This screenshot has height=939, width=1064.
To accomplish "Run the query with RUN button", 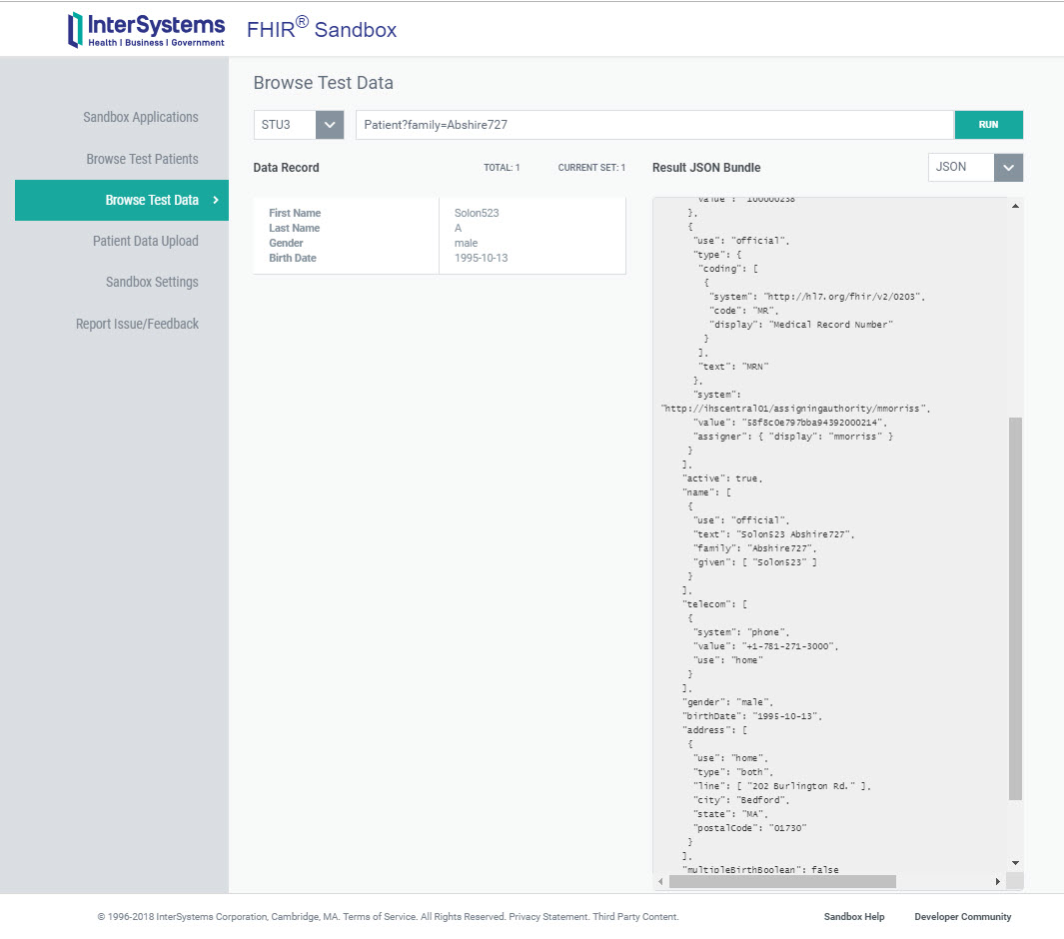I will pyautogui.click(x=989, y=125).
